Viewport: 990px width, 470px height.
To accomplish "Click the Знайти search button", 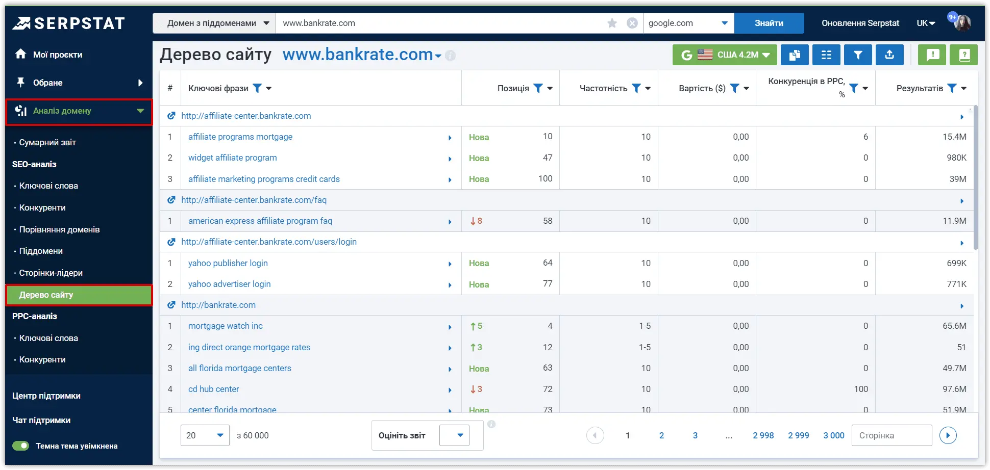I will [x=769, y=23].
